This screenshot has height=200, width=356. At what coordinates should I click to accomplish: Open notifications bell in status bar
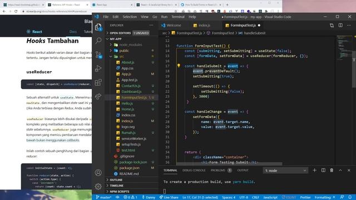(x=350, y=197)
